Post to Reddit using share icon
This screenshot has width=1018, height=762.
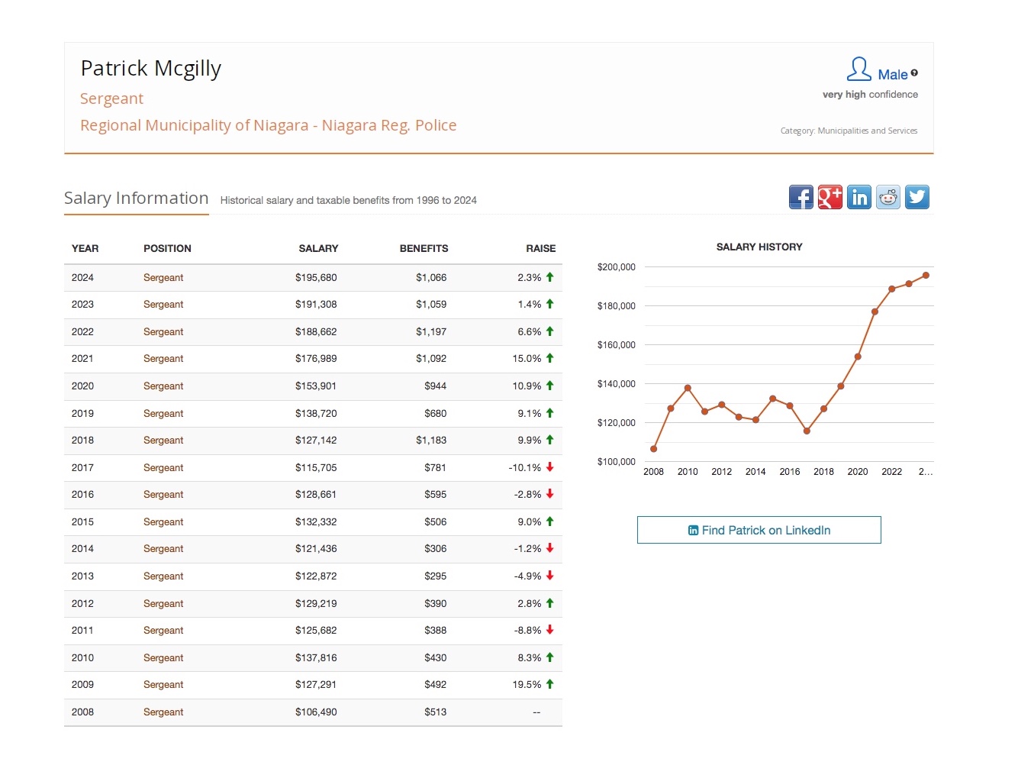point(888,197)
